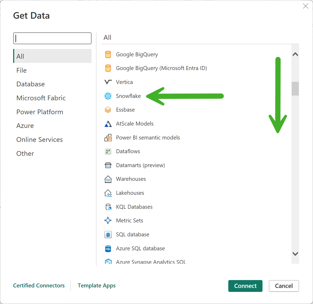Select the Google BigQuery entry text
313x304 pixels.
tap(137, 54)
